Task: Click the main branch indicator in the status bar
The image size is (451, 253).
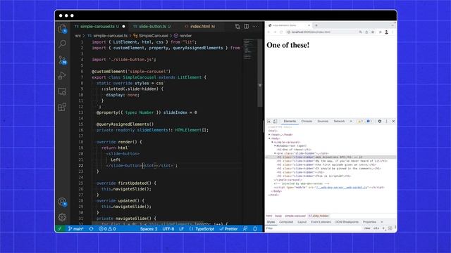Action: 76,228
